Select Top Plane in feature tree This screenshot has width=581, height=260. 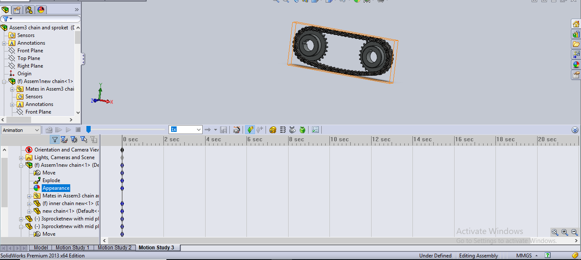coord(29,58)
